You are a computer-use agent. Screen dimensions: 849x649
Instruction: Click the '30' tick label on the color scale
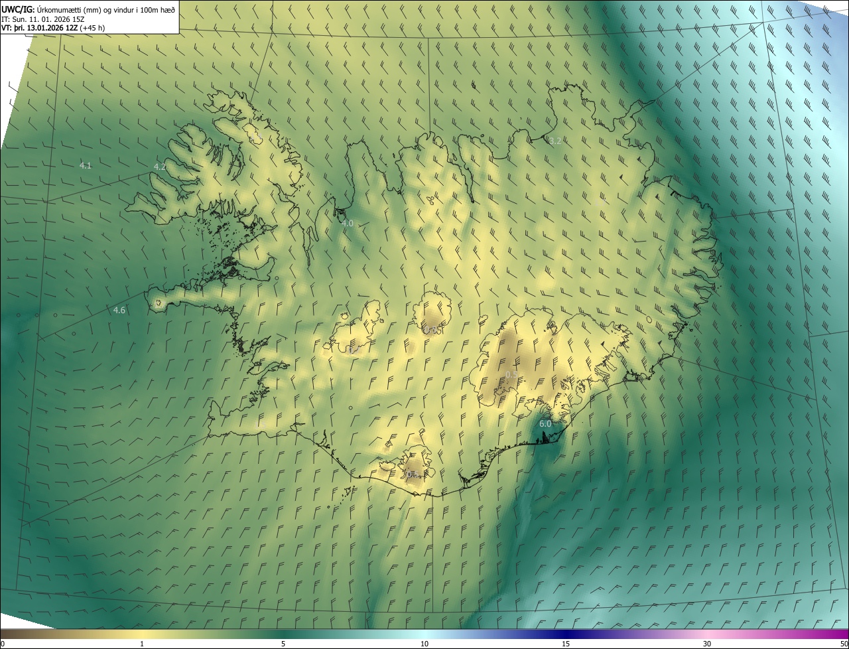[707, 644]
